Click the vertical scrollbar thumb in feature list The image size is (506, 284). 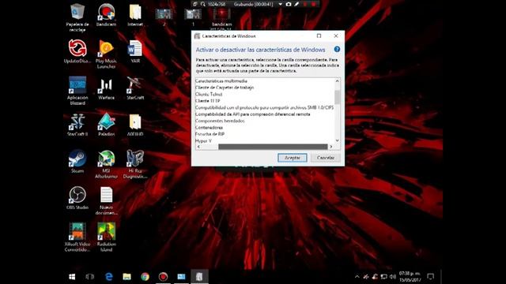[338, 97]
